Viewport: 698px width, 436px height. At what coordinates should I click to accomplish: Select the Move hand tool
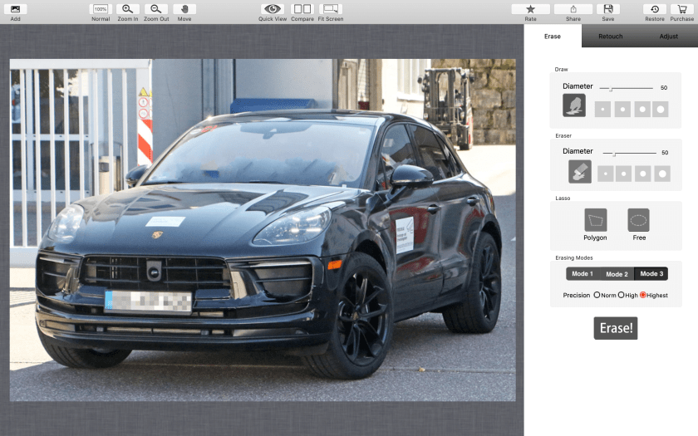coord(184,9)
